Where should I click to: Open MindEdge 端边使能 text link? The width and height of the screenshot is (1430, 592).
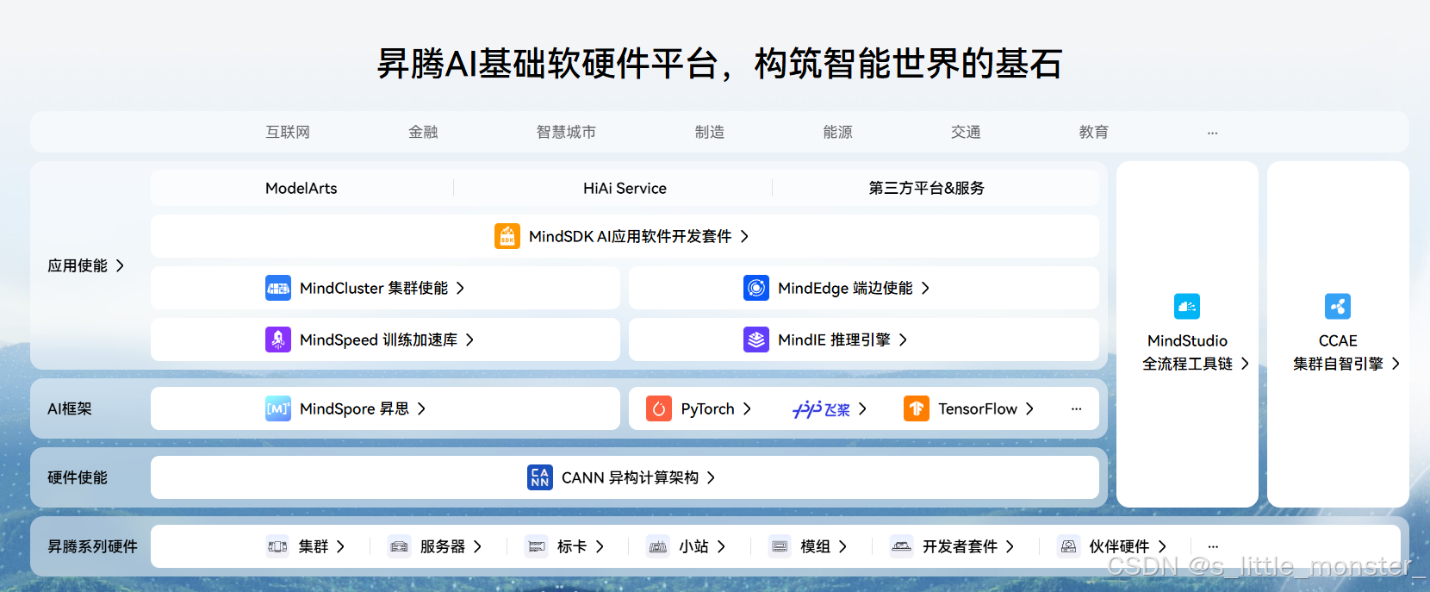click(845, 288)
